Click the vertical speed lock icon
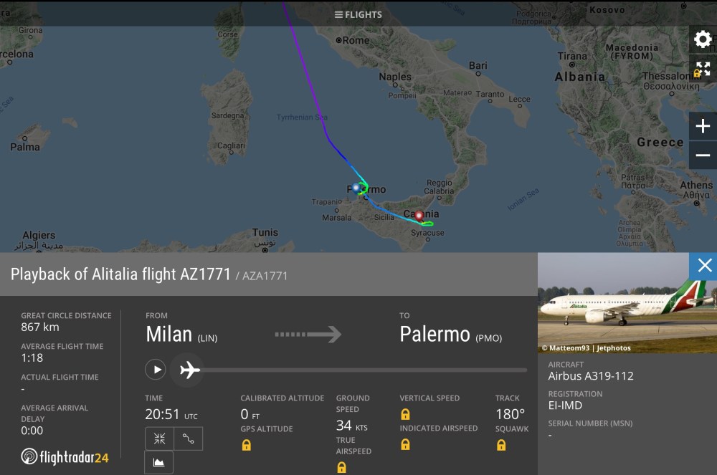This screenshot has height=475, width=717. [405, 414]
